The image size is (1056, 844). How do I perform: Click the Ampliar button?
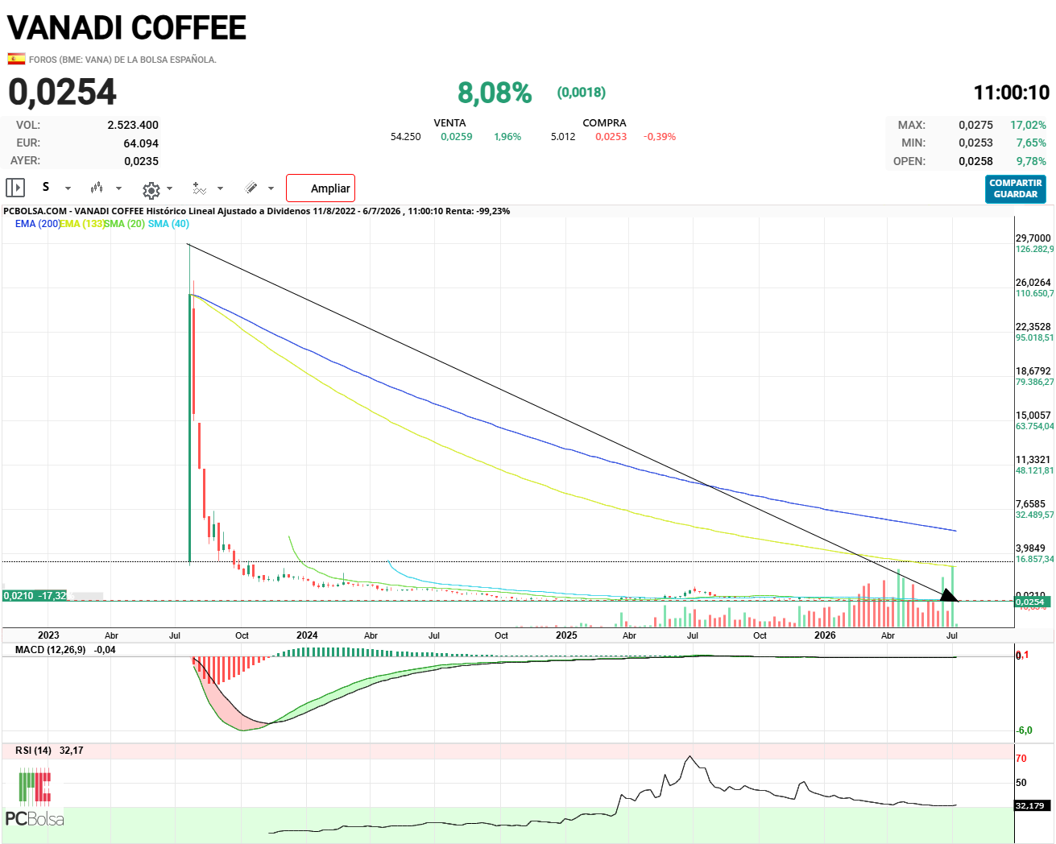point(321,188)
